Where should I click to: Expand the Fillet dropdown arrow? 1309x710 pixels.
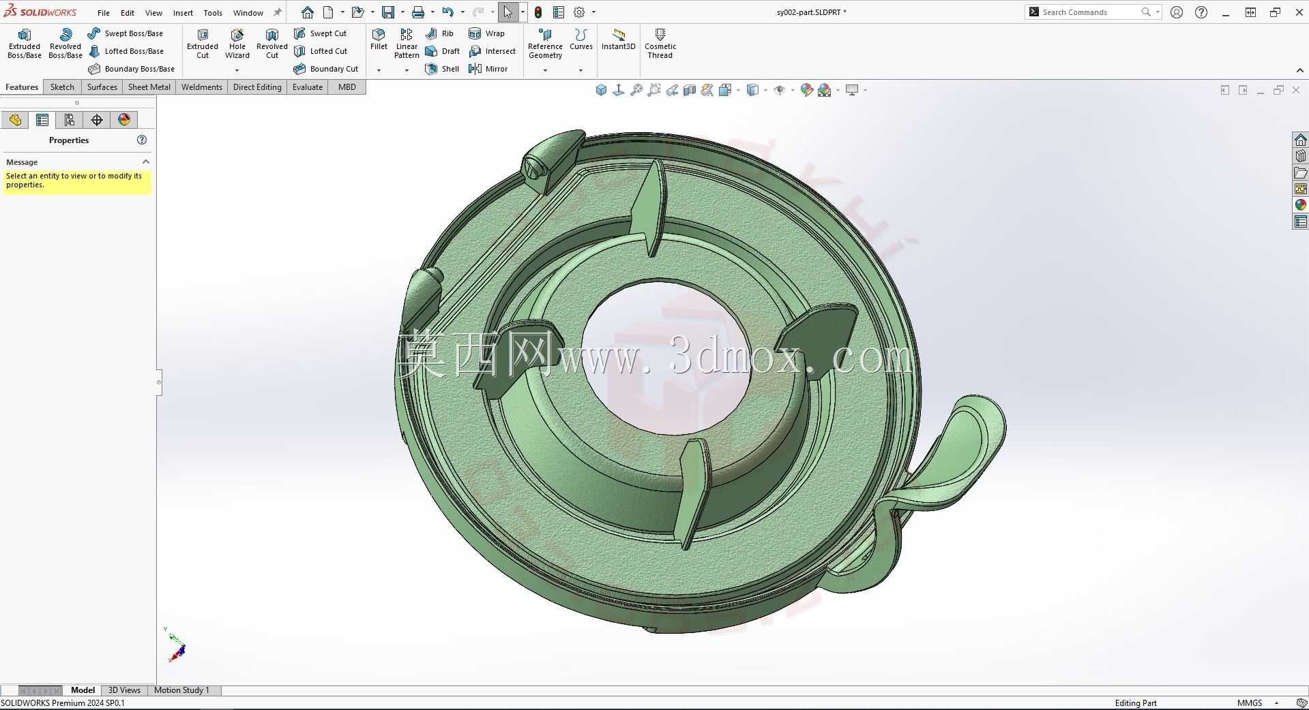(379, 70)
